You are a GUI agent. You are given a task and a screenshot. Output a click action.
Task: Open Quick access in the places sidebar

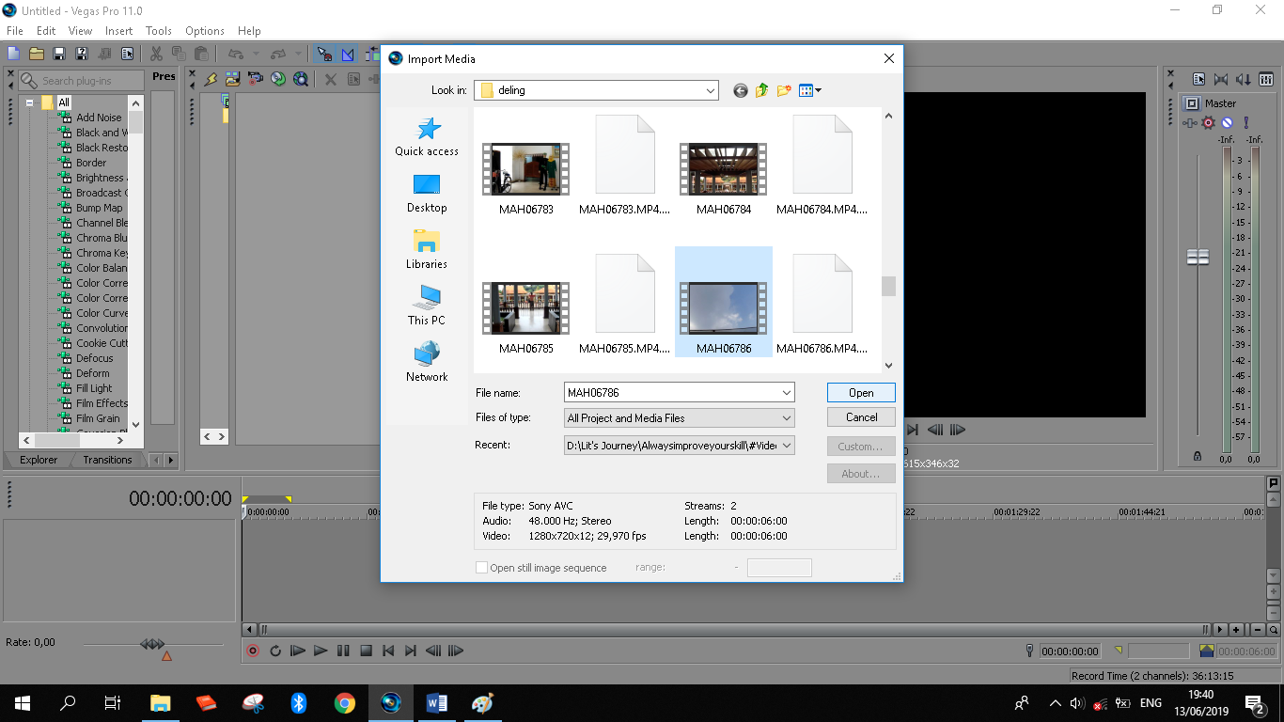[427, 137]
